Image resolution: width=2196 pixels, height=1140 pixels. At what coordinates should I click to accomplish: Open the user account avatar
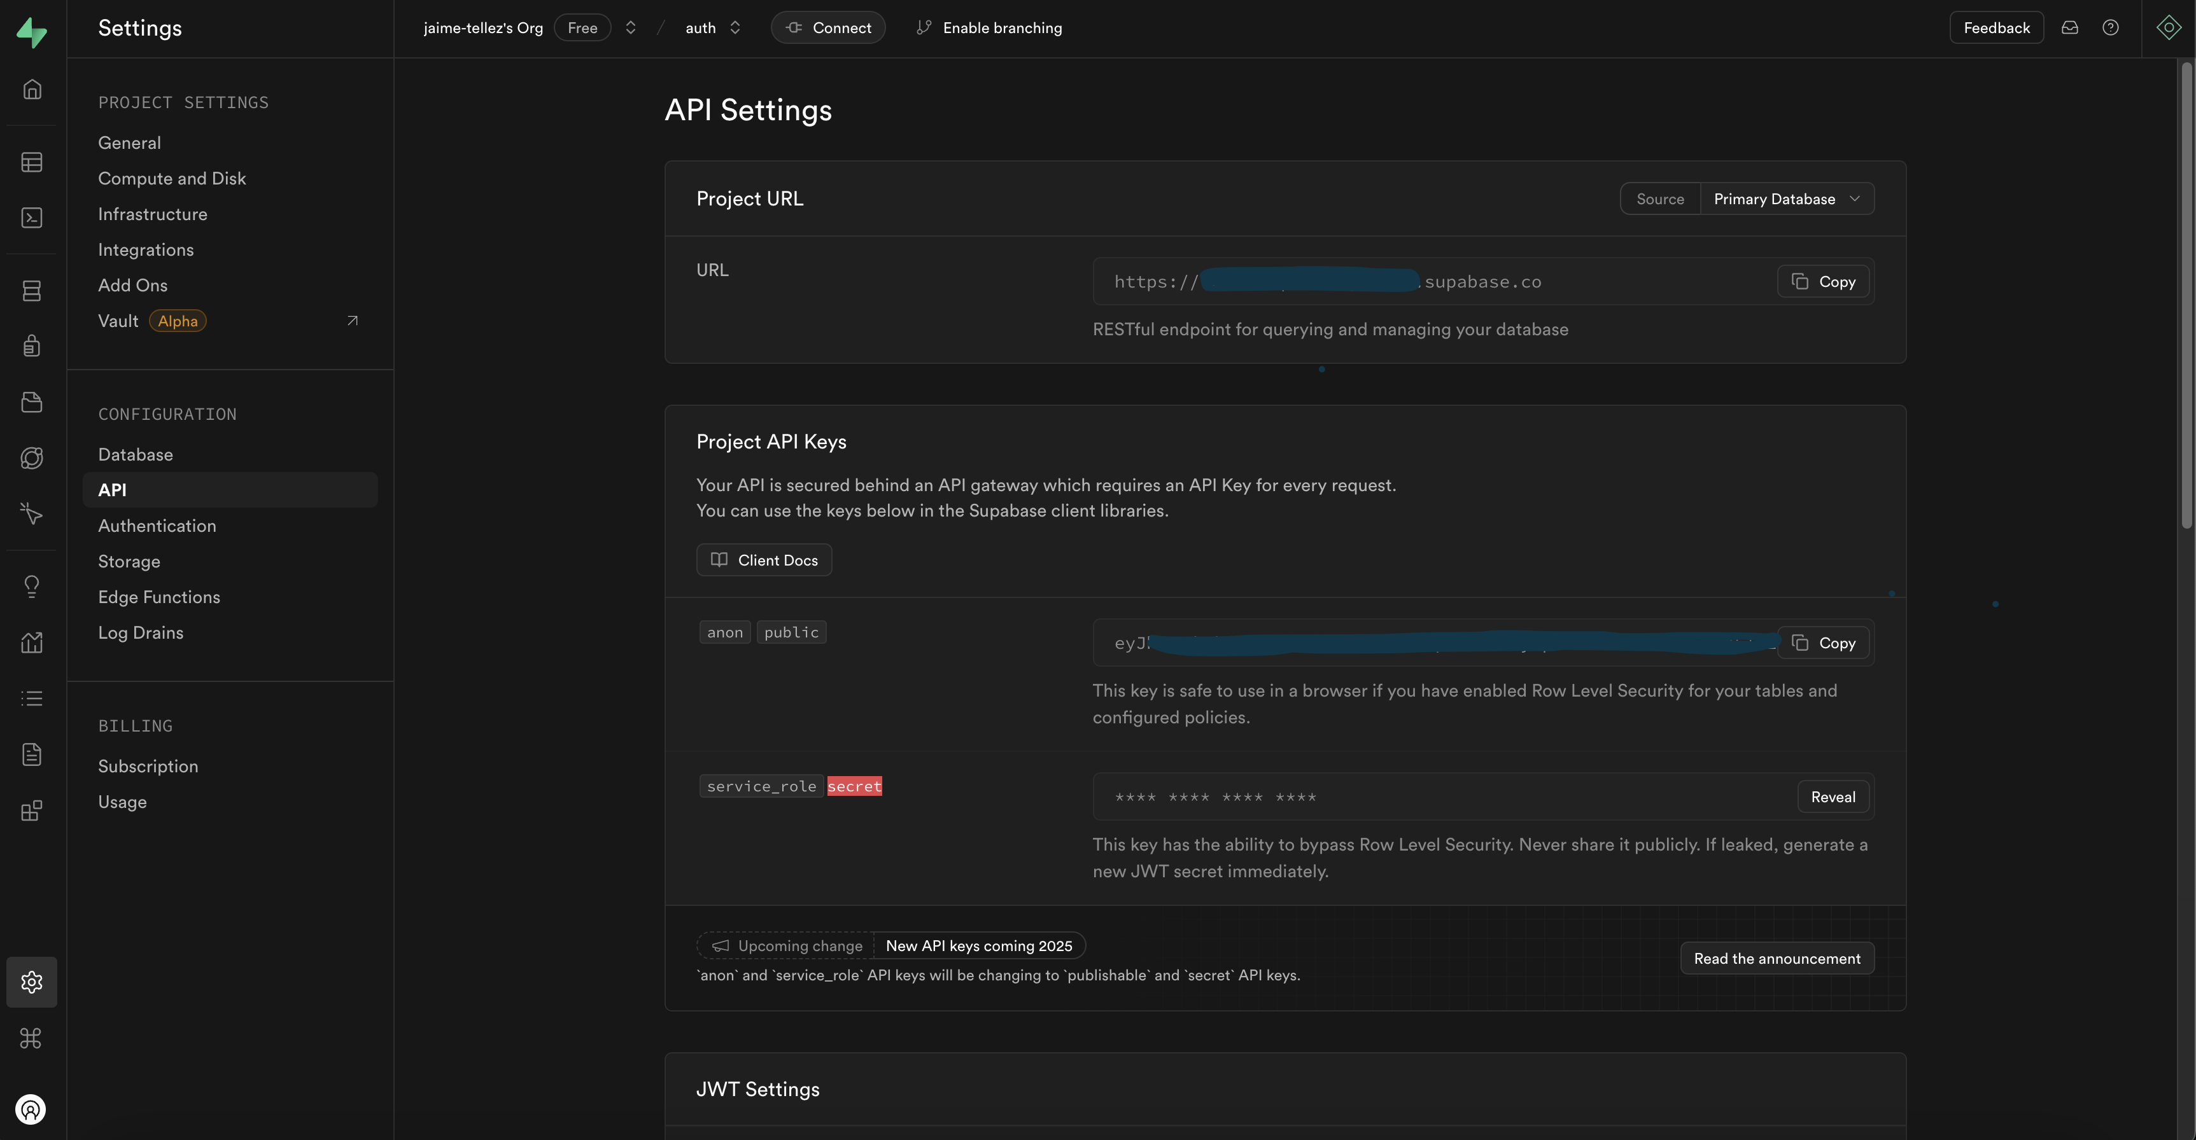pos(31,1108)
